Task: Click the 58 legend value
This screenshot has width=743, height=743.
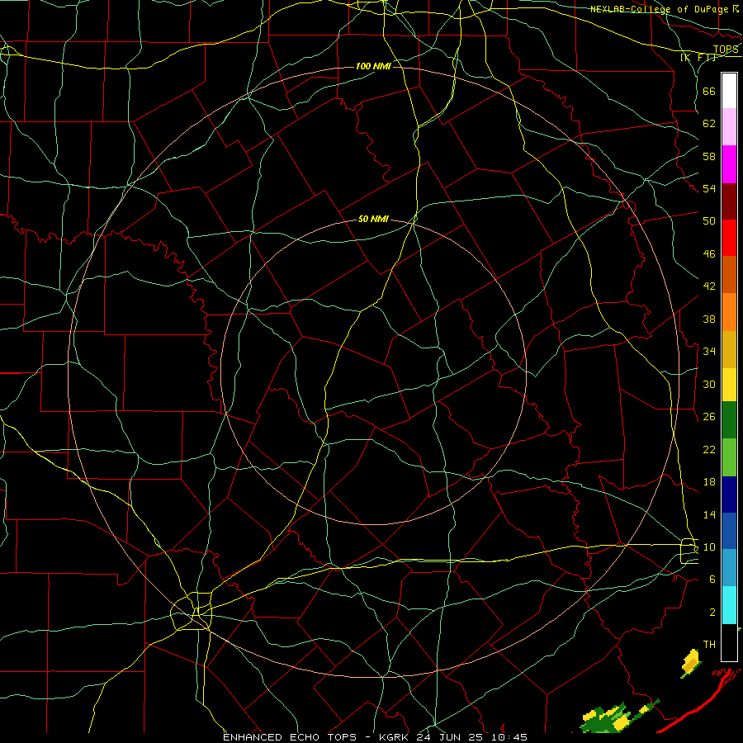Action: point(709,156)
